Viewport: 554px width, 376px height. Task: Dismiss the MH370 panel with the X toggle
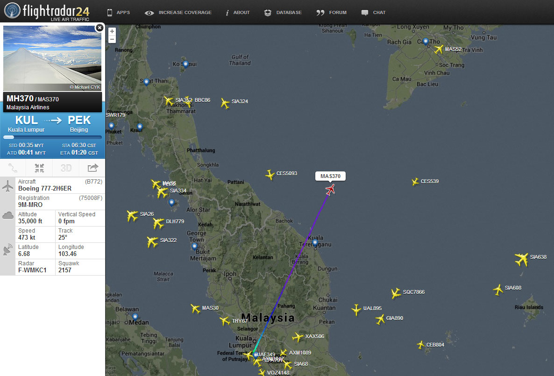(x=99, y=28)
